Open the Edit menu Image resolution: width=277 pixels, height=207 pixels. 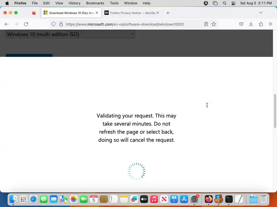[46, 3]
